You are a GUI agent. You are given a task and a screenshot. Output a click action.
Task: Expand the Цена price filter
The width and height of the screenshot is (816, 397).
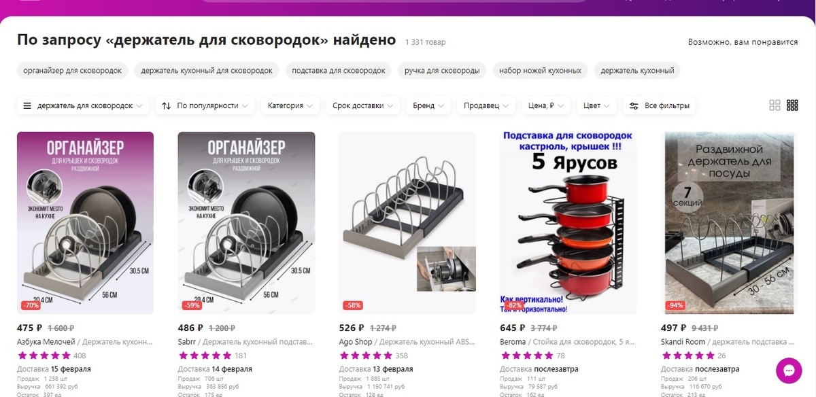[547, 106]
